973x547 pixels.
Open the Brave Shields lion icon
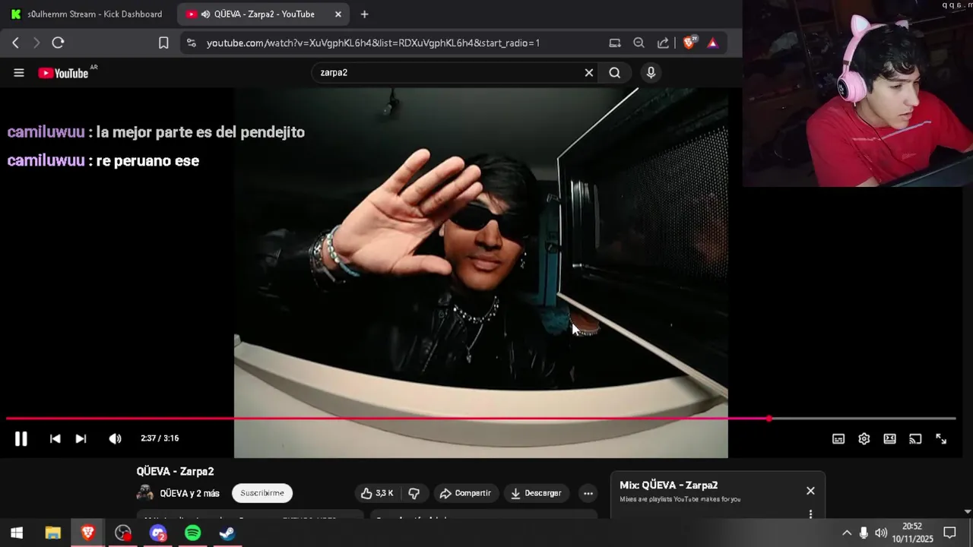[x=689, y=43]
